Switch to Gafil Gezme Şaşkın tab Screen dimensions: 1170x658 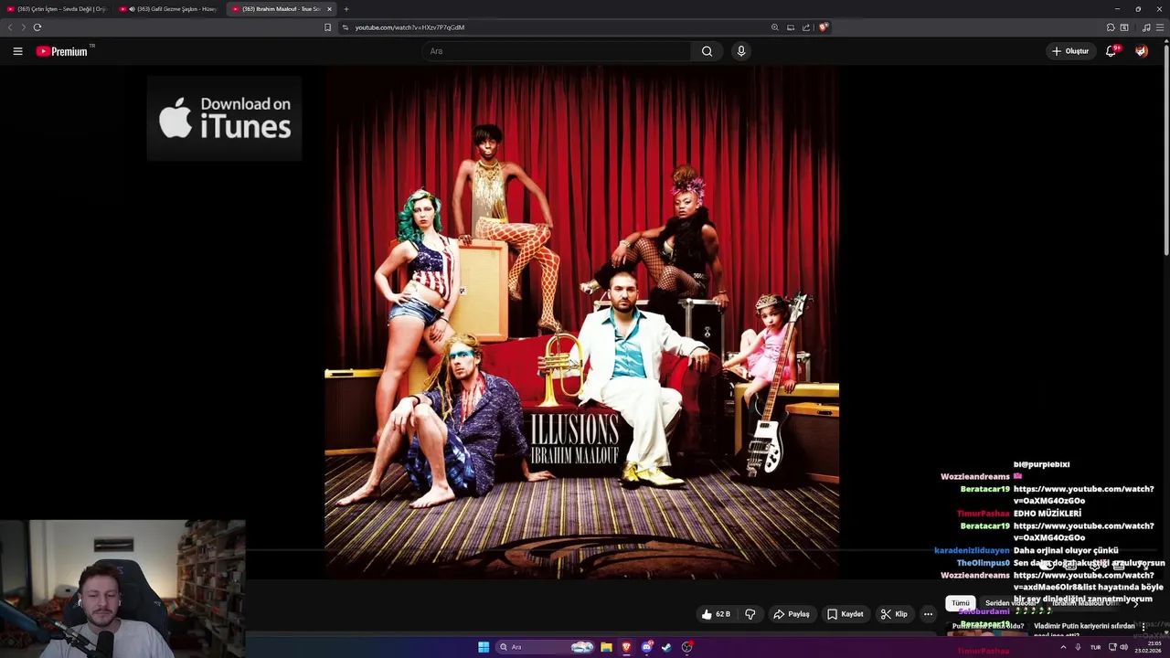pos(169,9)
